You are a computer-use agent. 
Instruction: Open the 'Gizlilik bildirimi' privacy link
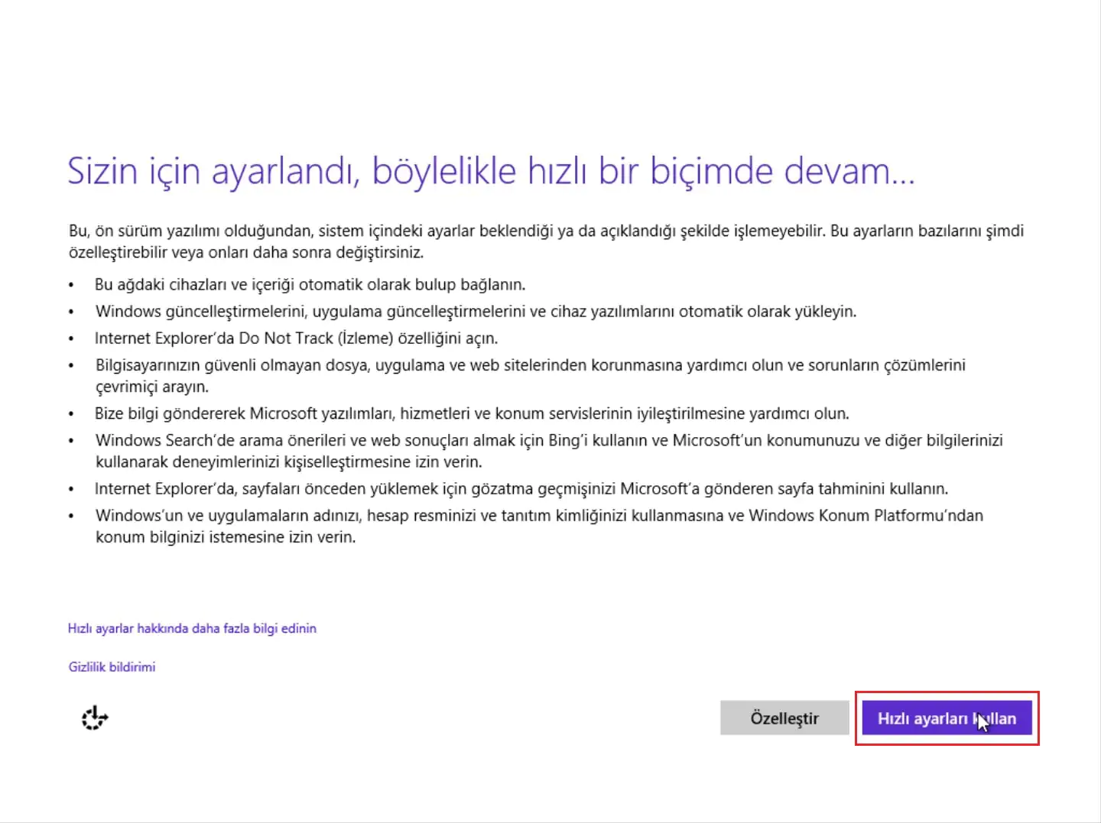coord(111,666)
